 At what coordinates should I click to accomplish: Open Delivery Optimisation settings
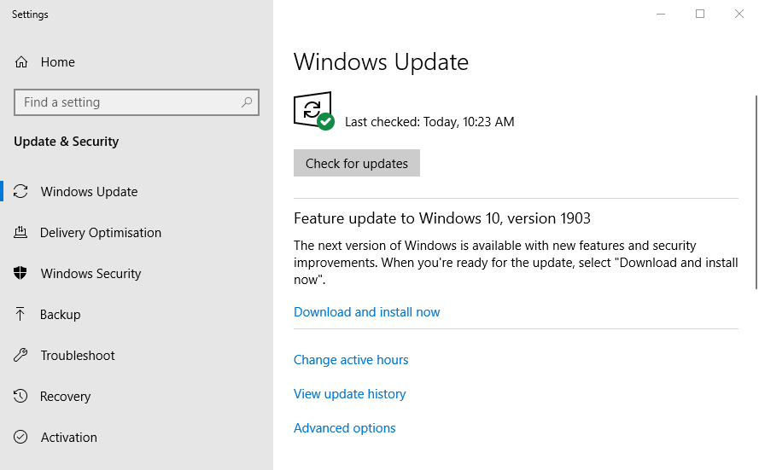pyautogui.click(x=101, y=233)
